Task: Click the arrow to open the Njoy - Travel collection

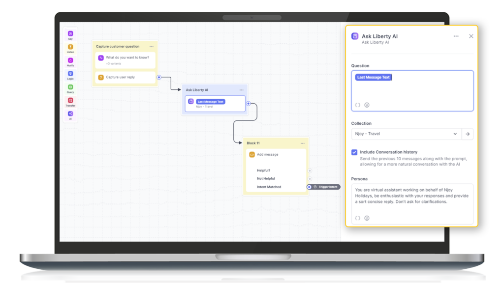Action: 468,134
